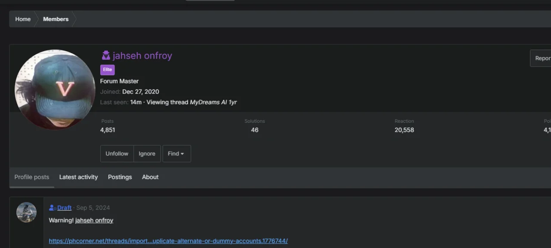Open the phcorner.net threads link
Image resolution: width=551 pixels, height=248 pixels.
(x=168, y=241)
